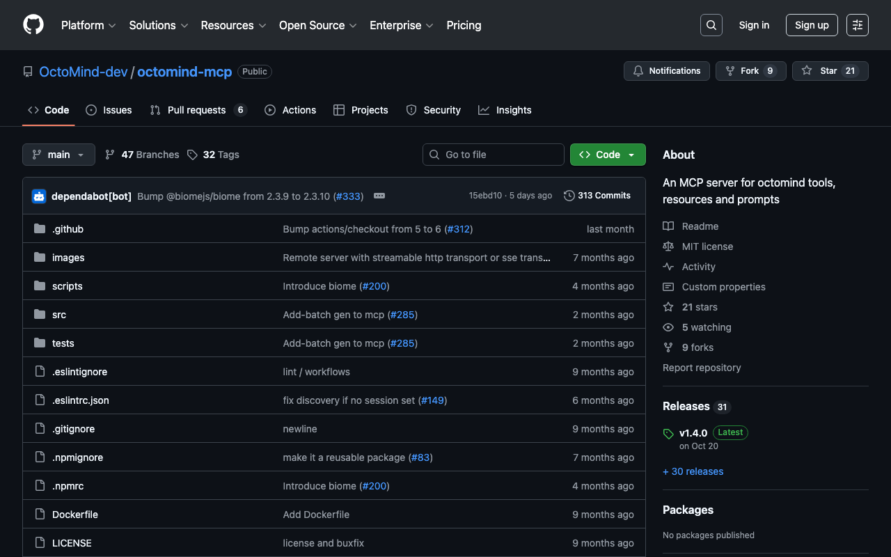Open the Open Source menu
Screen dimensions: 891x557
317,25
